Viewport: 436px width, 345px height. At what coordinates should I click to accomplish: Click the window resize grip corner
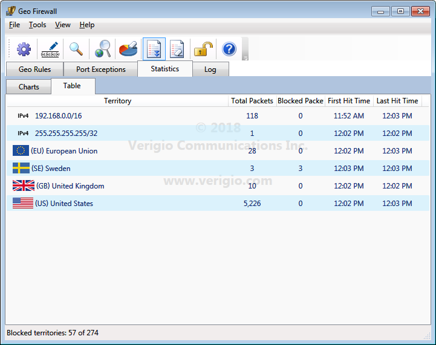click(x=427, y=336)
